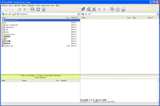Screen dimensions: 160x106
Task: Click the FlashFXP 4.2.0 log line
Action: [94, 100]
